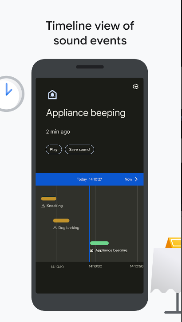Click the Now label in the blue bar
The height and width of the screenshot is (322, 182).
[128, 179]
